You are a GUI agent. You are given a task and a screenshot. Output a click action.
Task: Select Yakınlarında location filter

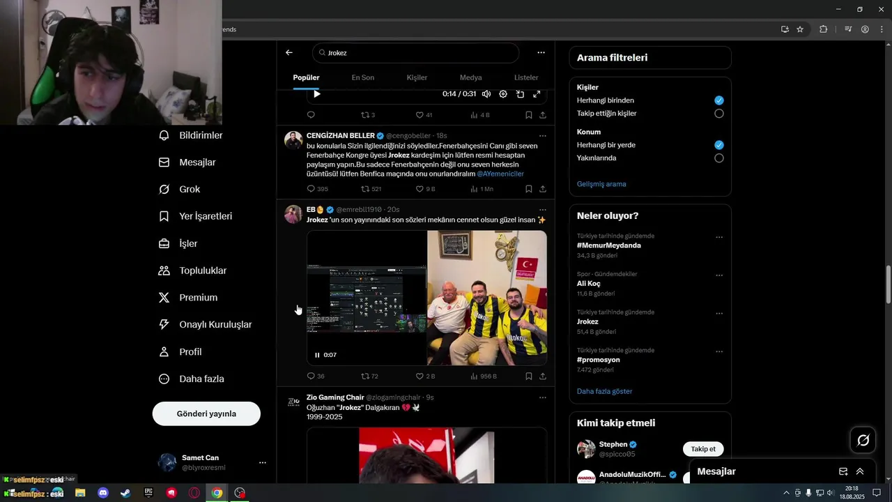click(719, 158)
